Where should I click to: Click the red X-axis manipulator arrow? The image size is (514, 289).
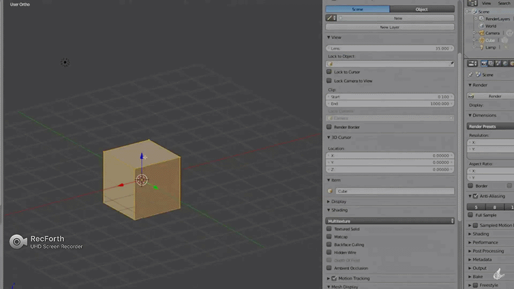click(x=120, y=185)
